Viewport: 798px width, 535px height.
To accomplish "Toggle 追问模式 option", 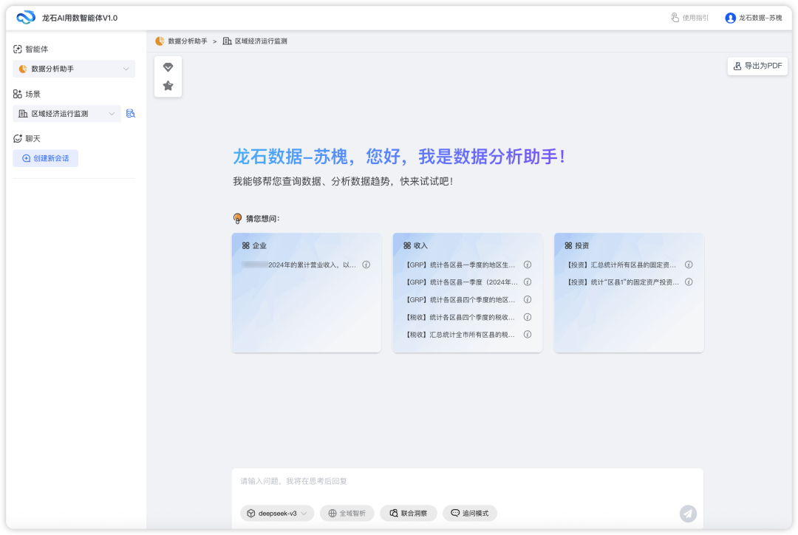I will click(x=470, y=514).
